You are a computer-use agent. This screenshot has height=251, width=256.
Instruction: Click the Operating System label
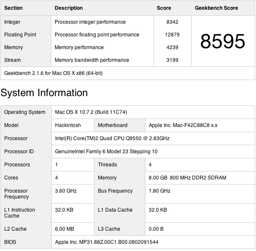tap(25, 112)
